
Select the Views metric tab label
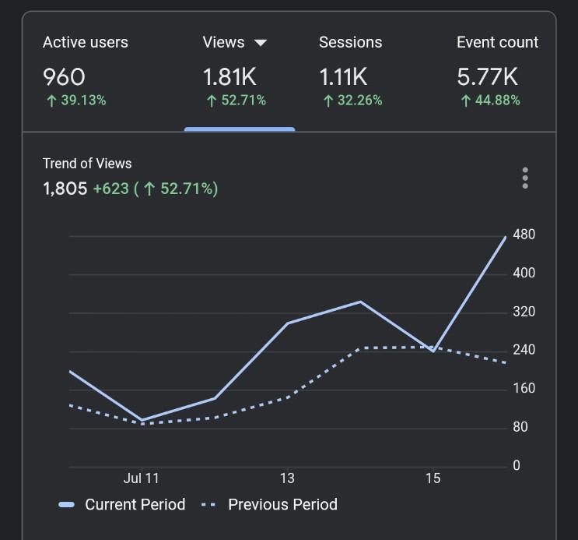click(x=224, y=43)
